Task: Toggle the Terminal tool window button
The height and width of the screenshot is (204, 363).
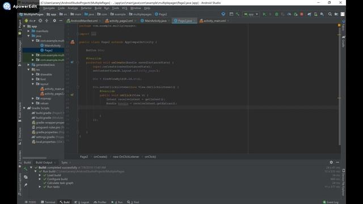Action: [48, 202]
